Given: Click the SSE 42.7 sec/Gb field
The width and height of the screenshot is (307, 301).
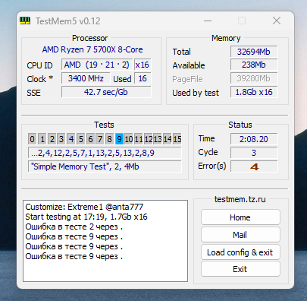Looking at the screenshot, I should pos(106,92).
